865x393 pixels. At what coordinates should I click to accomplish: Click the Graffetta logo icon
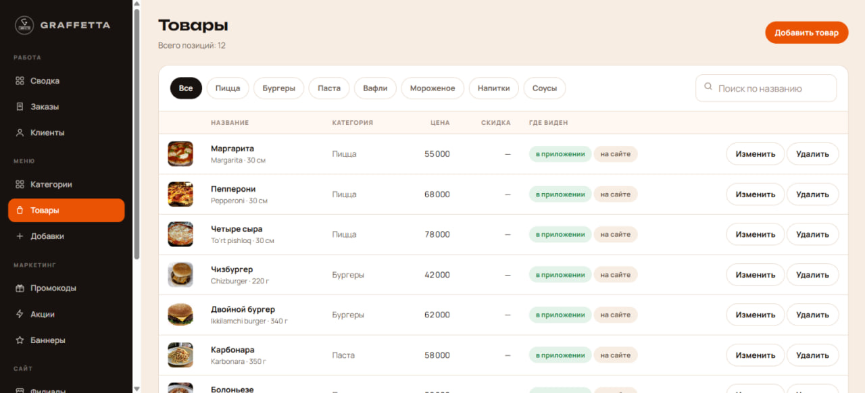[x=24, y=25]
